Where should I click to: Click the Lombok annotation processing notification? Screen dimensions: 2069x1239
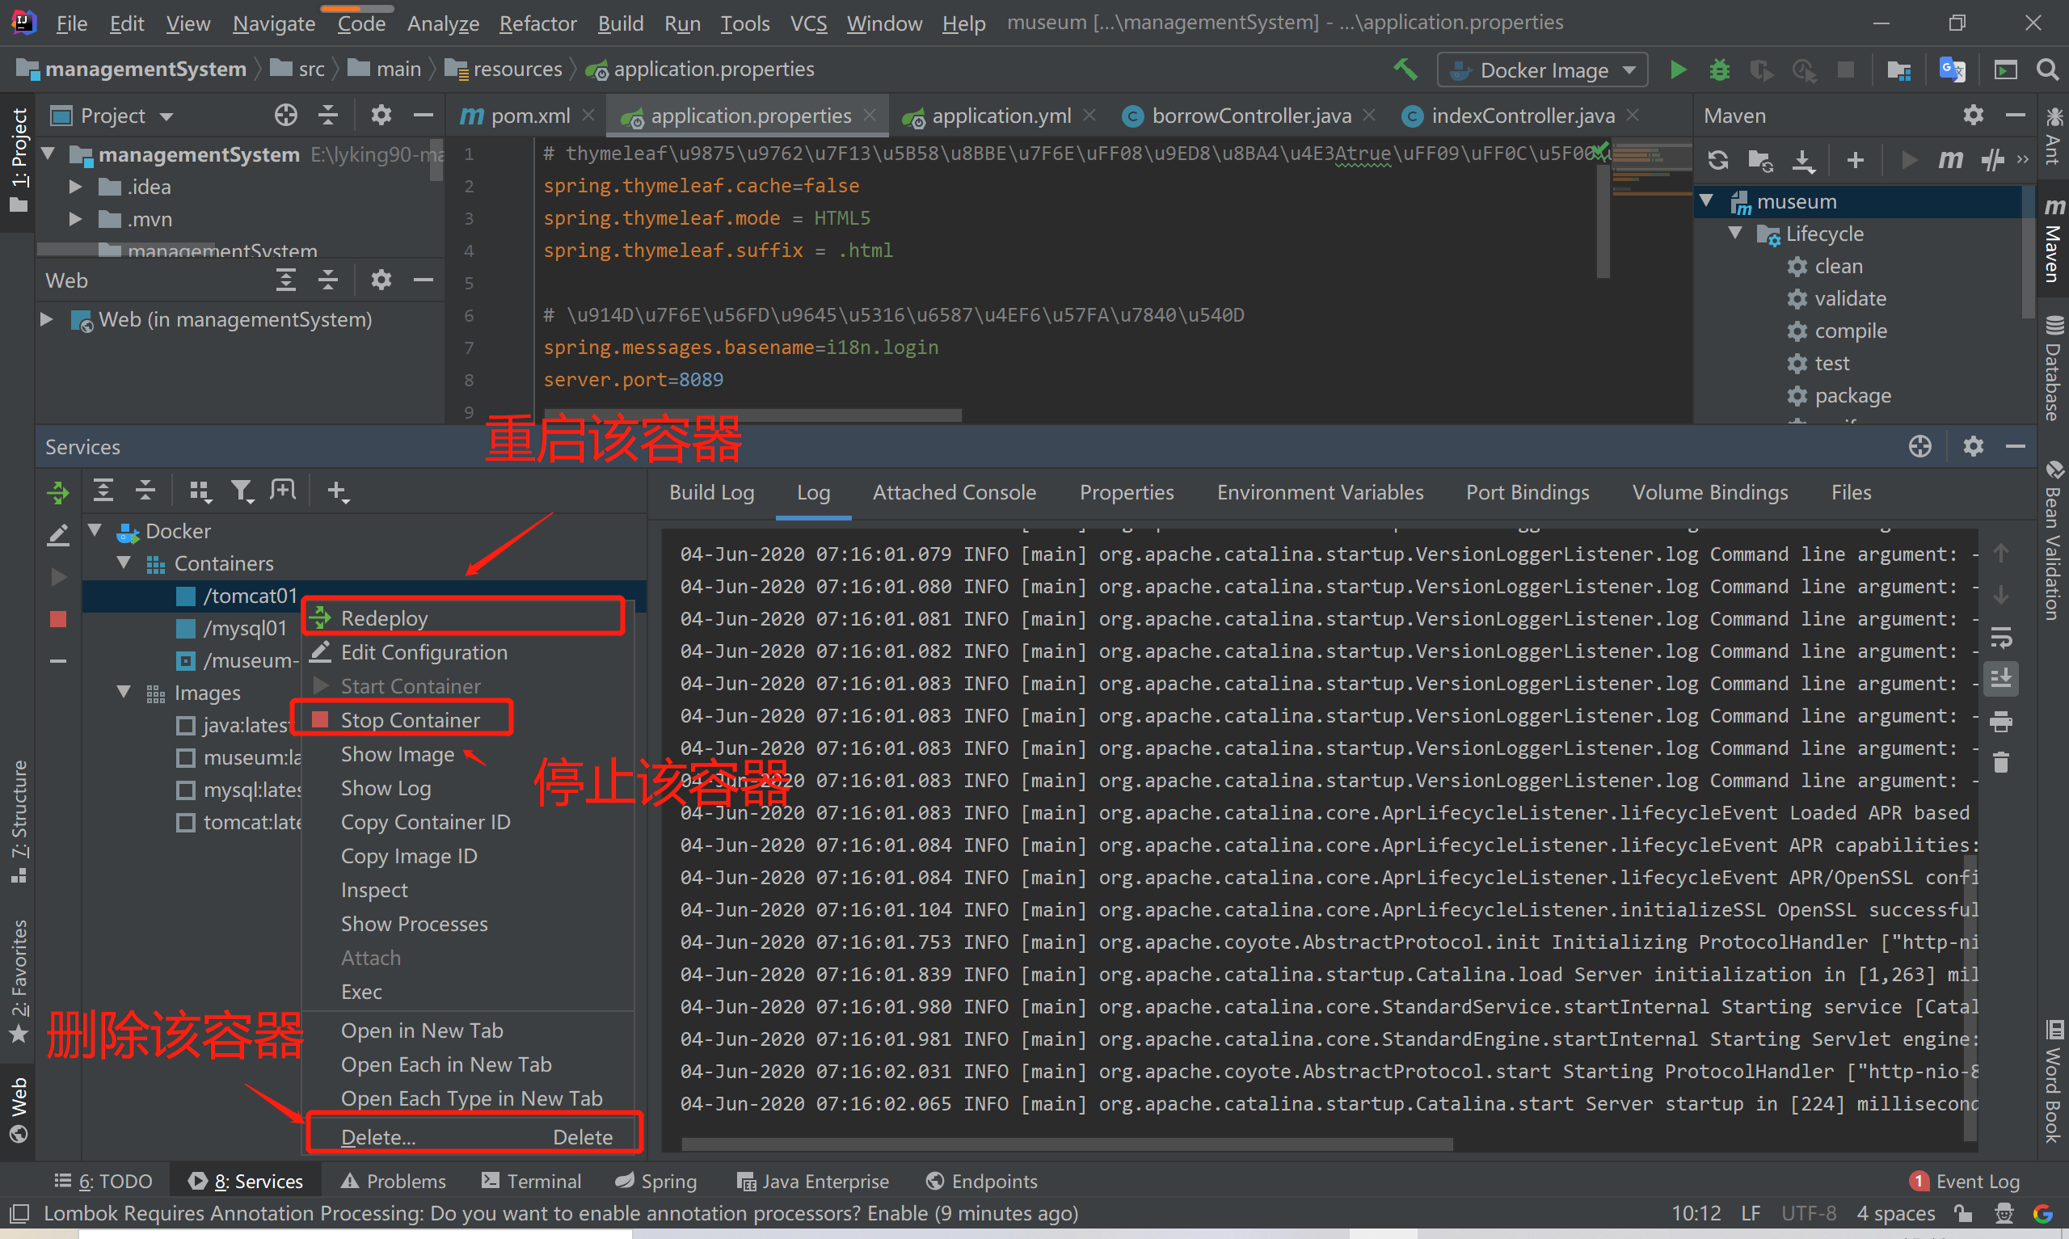560,1213
